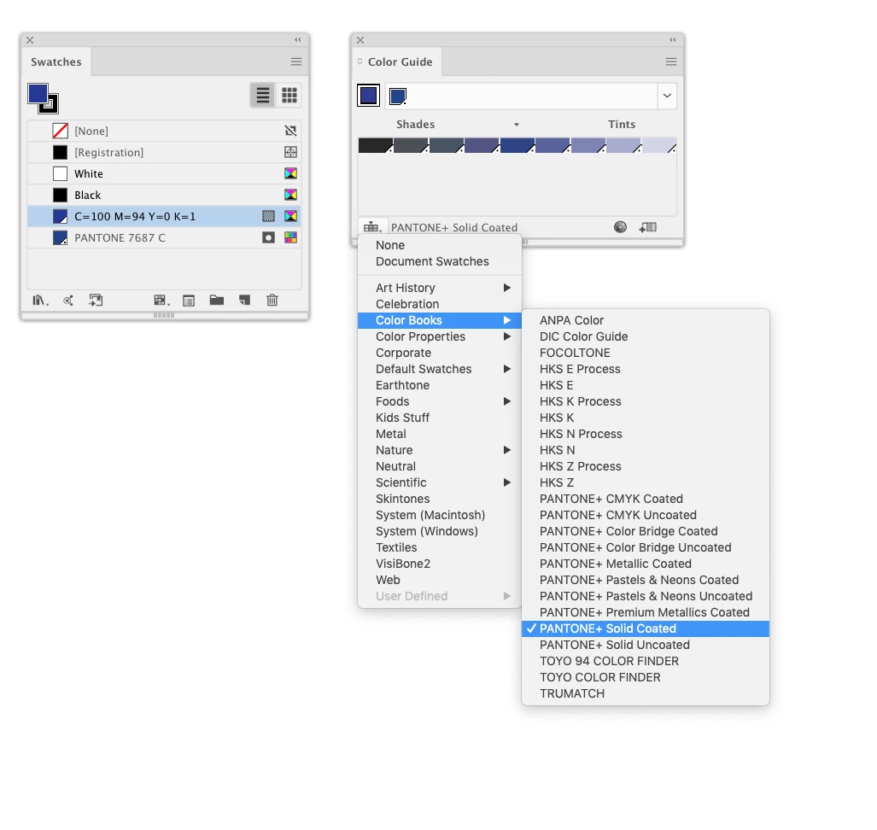Open the Color Guide panel hamburger menu
This screenshot has height=830, width=877.
[x=671, y=61]
